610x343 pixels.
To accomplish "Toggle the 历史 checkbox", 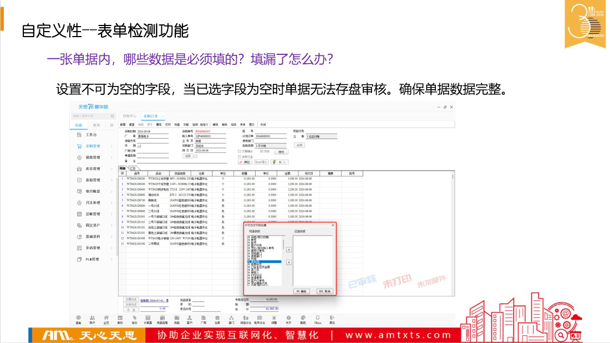I will (262, 151).
